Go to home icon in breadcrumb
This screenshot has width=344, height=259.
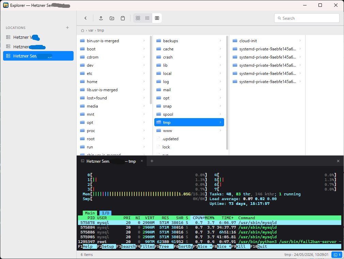click(x=82, y=31)
